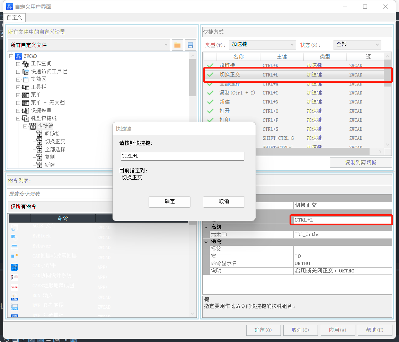Open the 类型 加速键 dropdown

pos(262,45)
